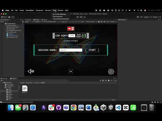Open Slack in the Dock

click(x=51, y=108)
